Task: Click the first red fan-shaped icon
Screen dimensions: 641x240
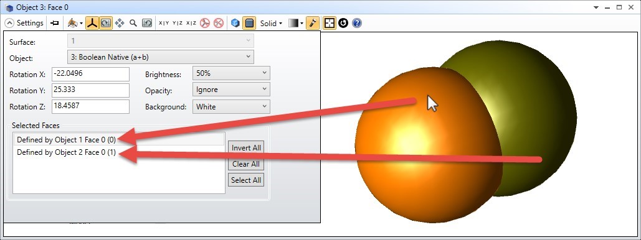Action: [x=205, y=23]
